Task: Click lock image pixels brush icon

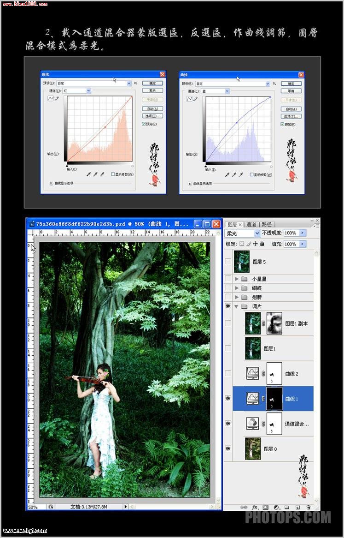Action: pyautogui.click(x=249, y=244)
